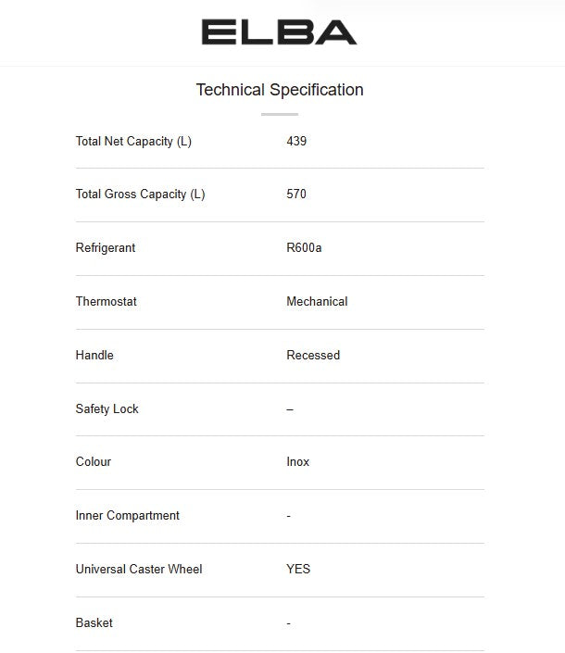Click the Refrigerant row label
Image resolution: width=565 pixels, height=653 pixels.
(106, 248)
